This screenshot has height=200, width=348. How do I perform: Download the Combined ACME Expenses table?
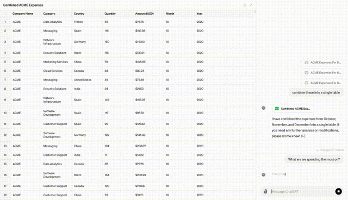click(245, 5)
